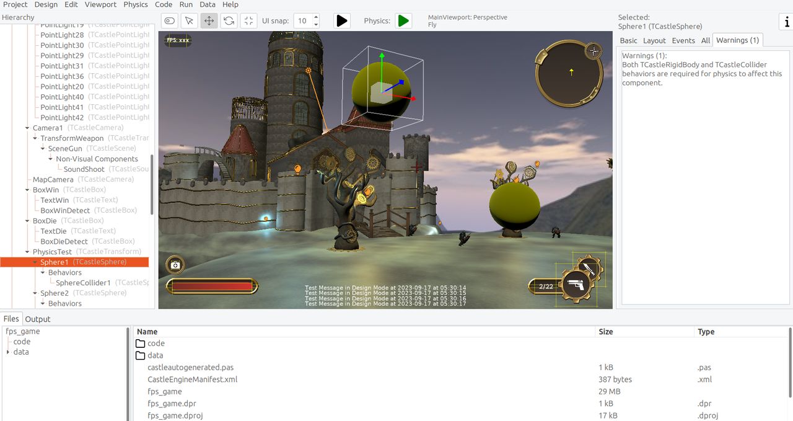
Task: Choose the Select arrow tool
Action: pos(189,20)
